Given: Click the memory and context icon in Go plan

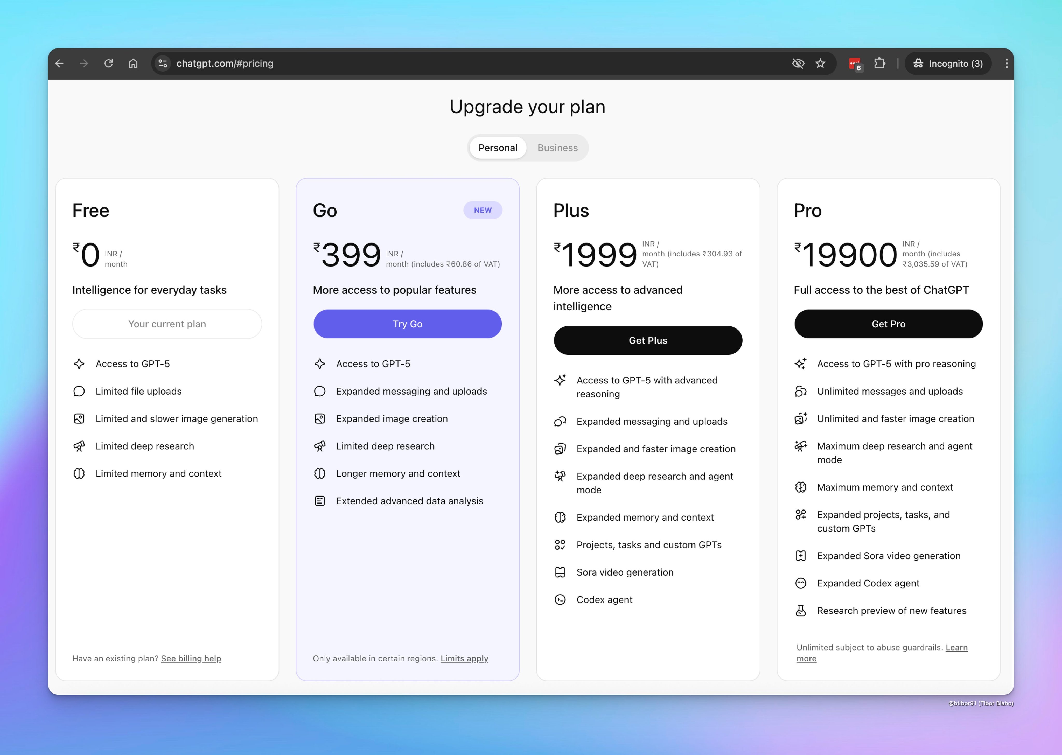Looking at the screenshot, I should (x=320, y=473).
